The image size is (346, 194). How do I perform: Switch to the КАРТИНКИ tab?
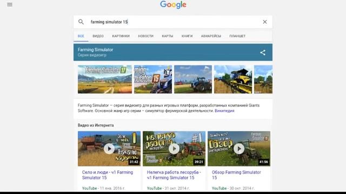121,36
